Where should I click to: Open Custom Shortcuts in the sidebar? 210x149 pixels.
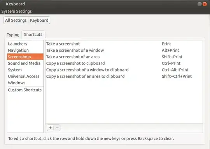click(x=25, y=90)
